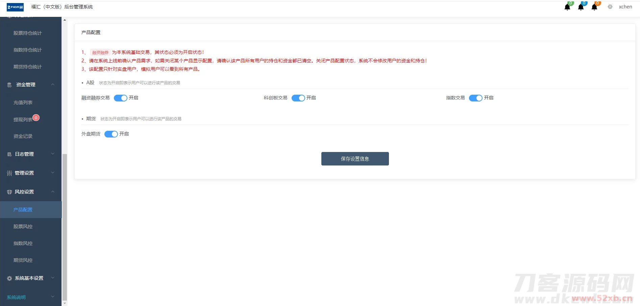Click the orange-badge notification bell
The width and height of the screenshot is (640, 306).
(594, 7)
